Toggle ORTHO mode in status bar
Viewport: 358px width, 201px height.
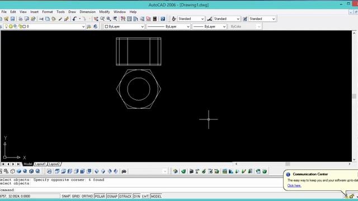point(87,196)
